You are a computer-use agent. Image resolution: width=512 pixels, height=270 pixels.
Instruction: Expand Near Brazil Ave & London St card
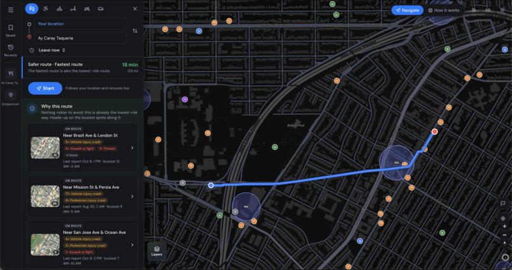click(x=83, y=148)
